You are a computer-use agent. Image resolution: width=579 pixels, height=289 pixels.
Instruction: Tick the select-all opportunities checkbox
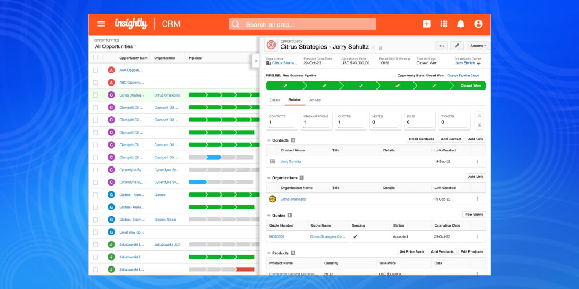96,58
